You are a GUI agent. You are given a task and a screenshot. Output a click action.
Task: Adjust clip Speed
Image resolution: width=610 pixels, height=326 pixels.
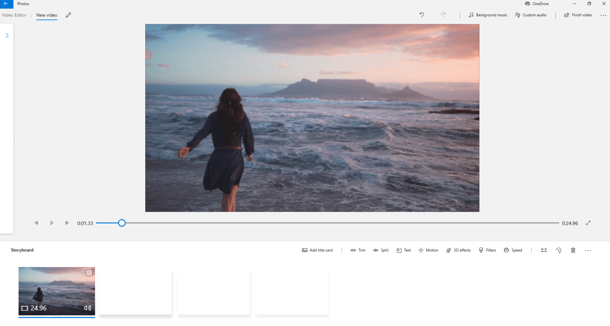[x=513, y=250]
